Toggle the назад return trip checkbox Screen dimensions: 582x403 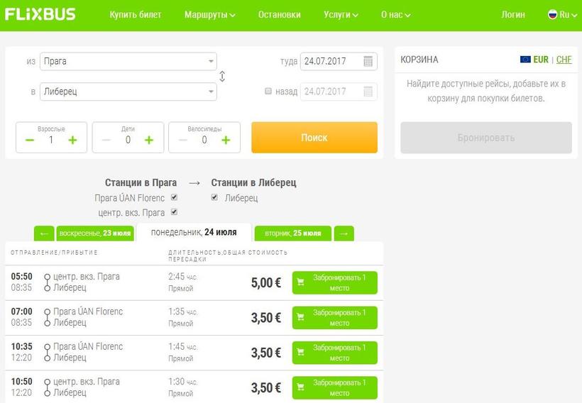click(x=268, y=91)
